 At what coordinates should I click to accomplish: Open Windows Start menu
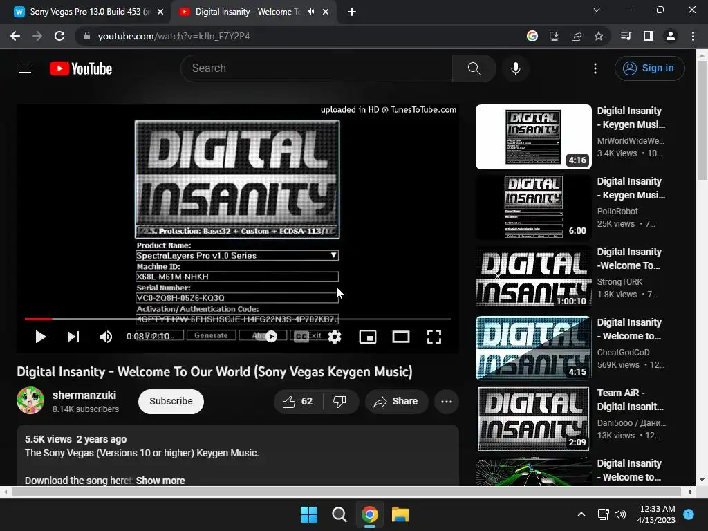pos(309,514)
